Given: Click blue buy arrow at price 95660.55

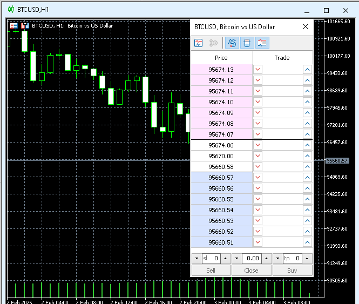Looking at the screenshot, I should tap(307, 199).
